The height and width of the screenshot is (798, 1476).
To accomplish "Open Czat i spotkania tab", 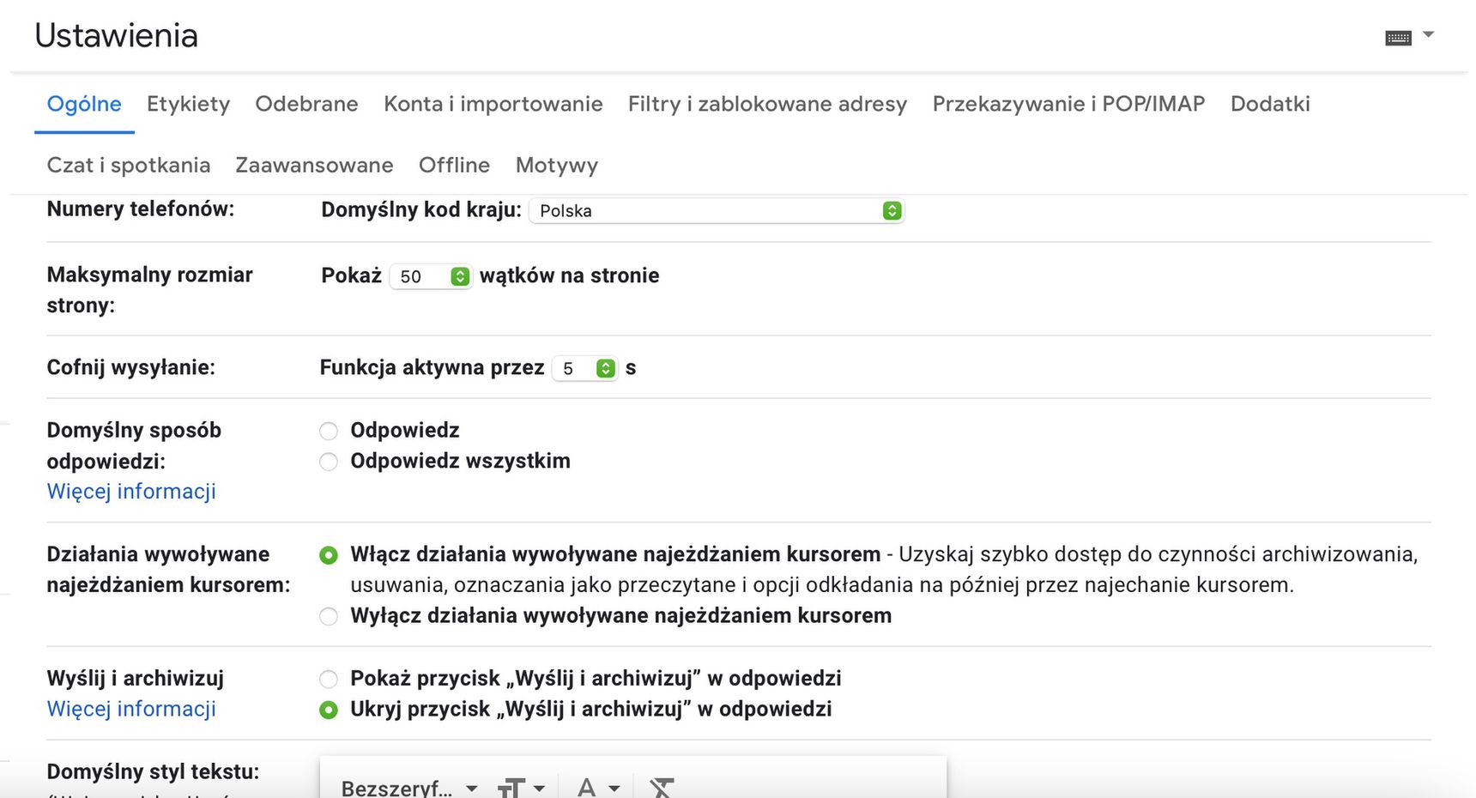I will pyautogui.click(x=129, y=165).
